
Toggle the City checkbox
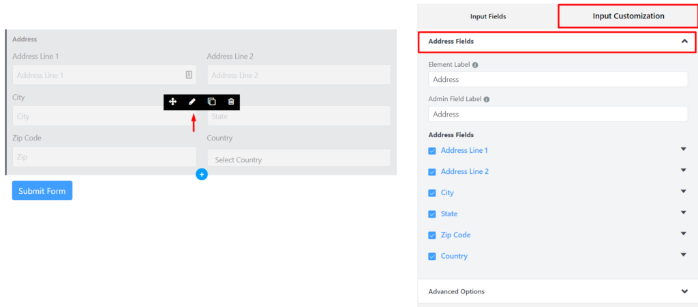tap(431, 193)
